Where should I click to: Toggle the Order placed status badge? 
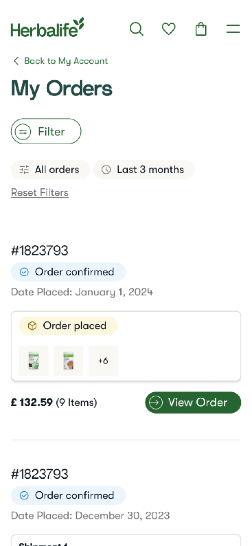pos(68,325)
